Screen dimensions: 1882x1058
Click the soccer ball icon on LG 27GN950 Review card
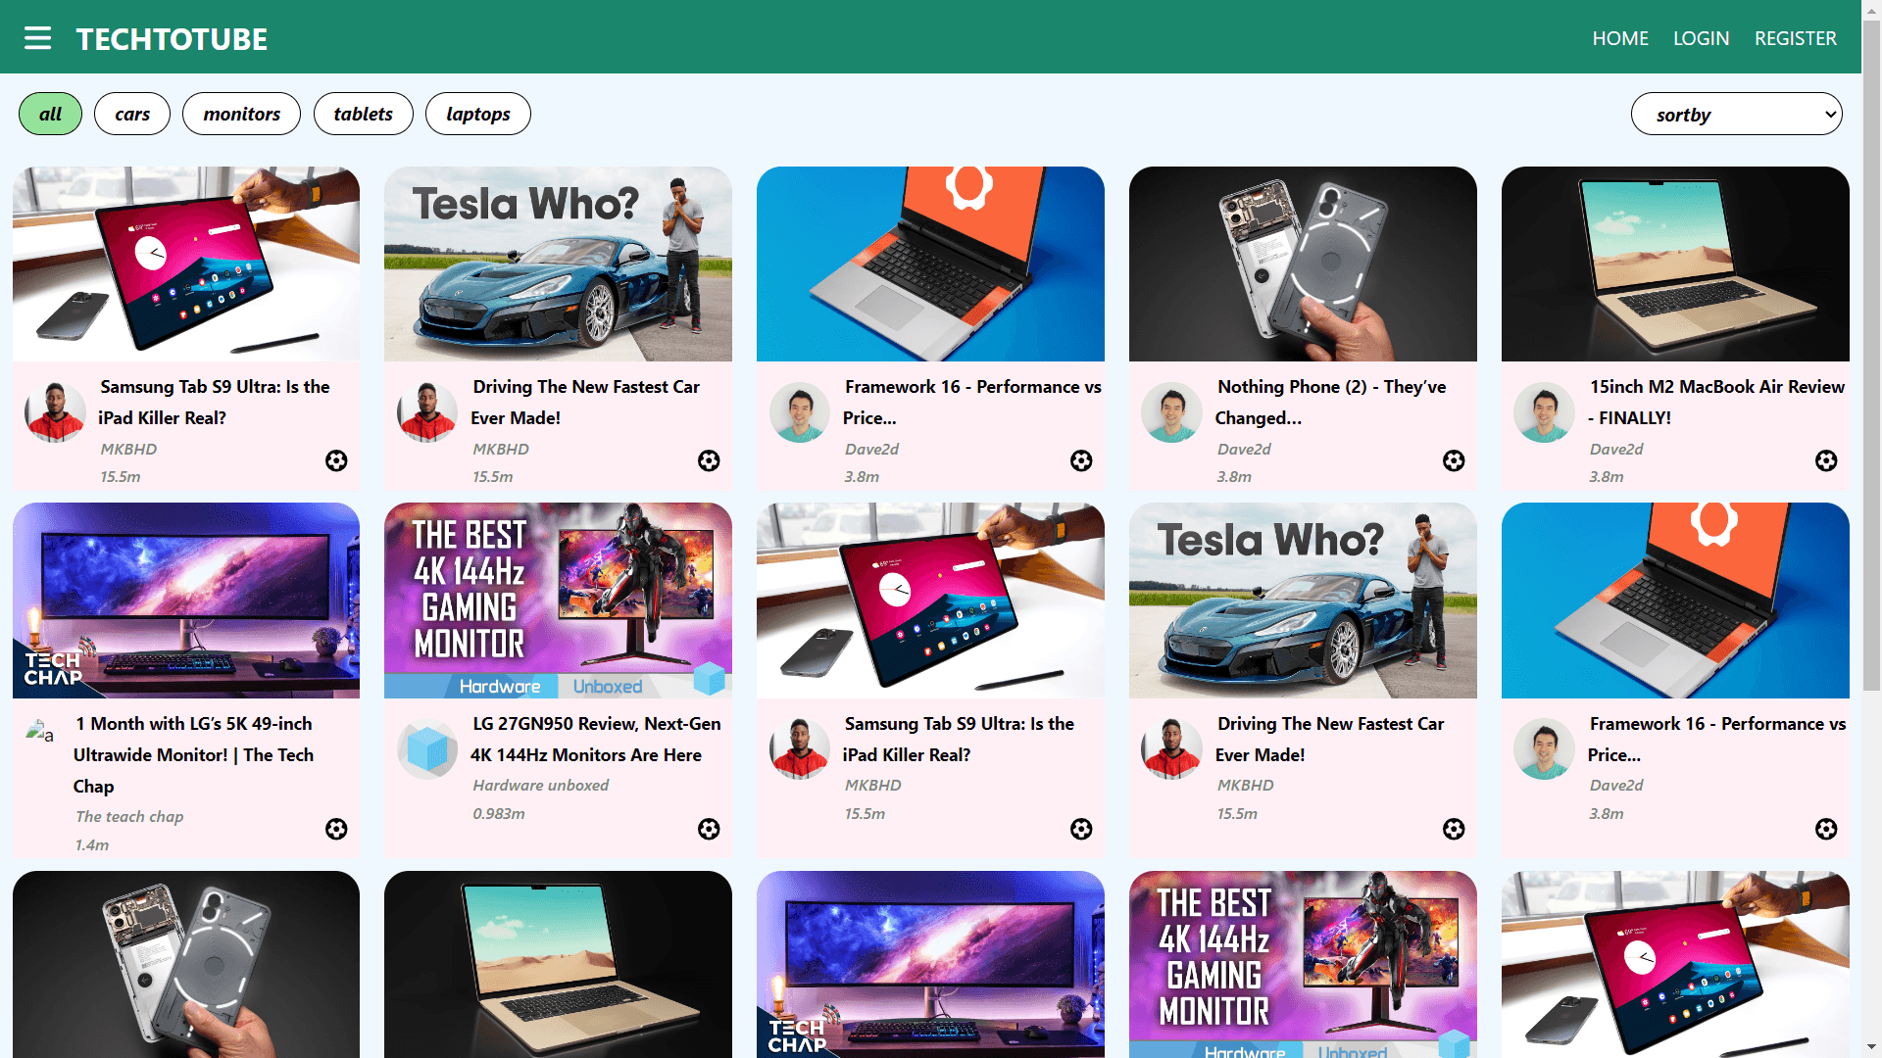coord(709,829)
